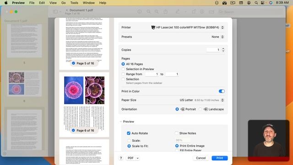
Task: Activate Siri from the menu bar
Action: pos(271,3)
